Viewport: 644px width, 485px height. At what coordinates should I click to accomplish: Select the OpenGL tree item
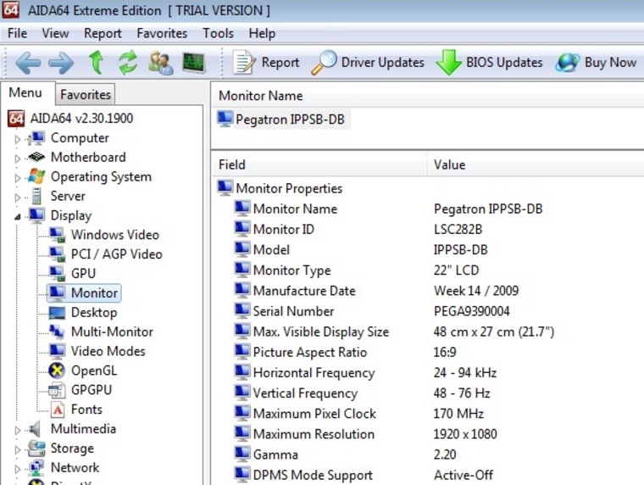pyautogui.click(x=93, y=371)
